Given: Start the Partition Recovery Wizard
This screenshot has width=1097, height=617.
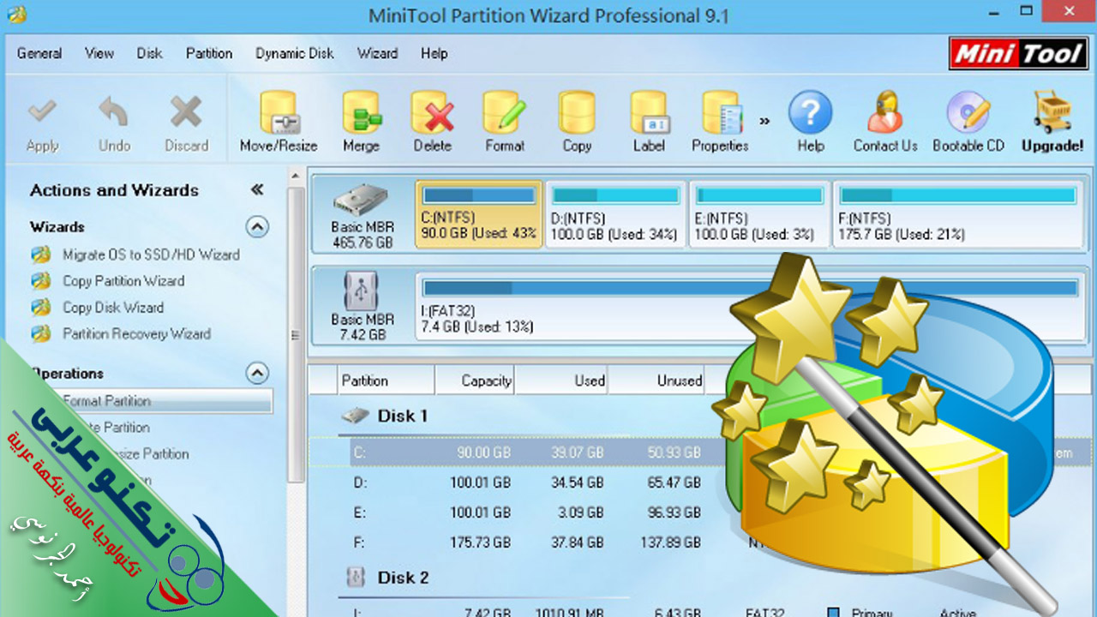Looking at the screenshot, I should click(x=136, y=333).
